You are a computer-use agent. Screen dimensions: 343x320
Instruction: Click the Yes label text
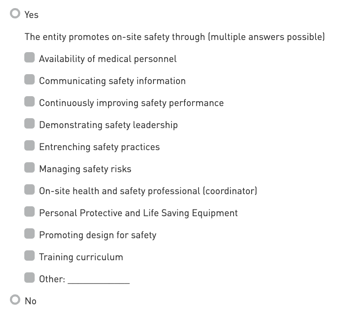32,15
